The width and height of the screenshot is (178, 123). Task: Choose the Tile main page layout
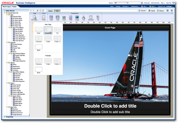57,30
